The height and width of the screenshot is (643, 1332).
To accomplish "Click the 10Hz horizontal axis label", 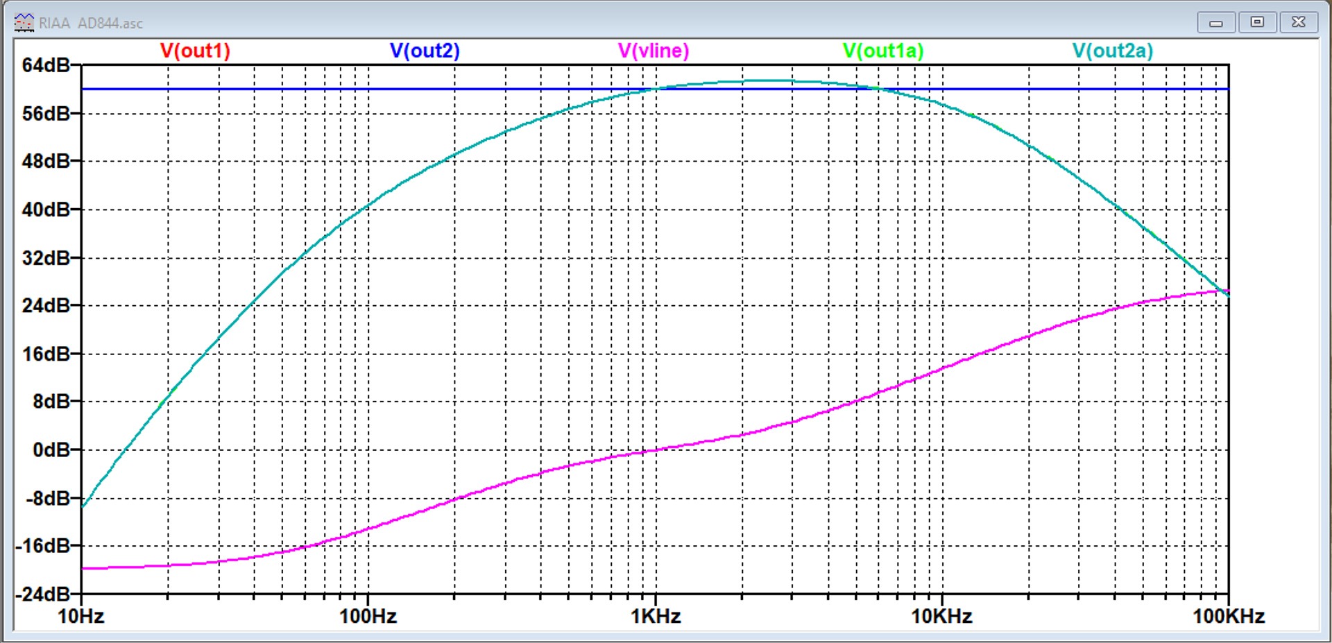I will [x=81, y=616].
